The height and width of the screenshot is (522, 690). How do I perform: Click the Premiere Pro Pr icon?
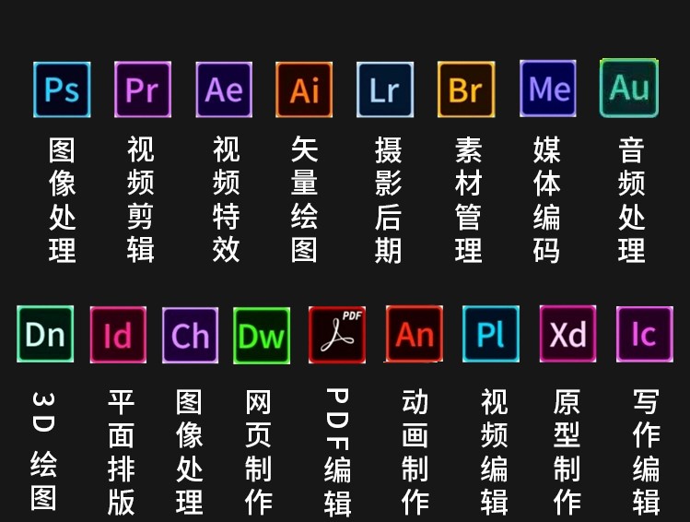143,89
